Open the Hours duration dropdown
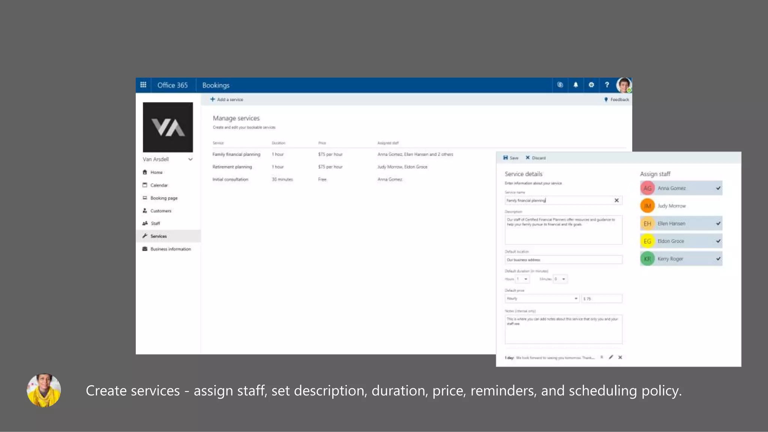The width and height of the screenshot is (768, 432). (522, 279)
